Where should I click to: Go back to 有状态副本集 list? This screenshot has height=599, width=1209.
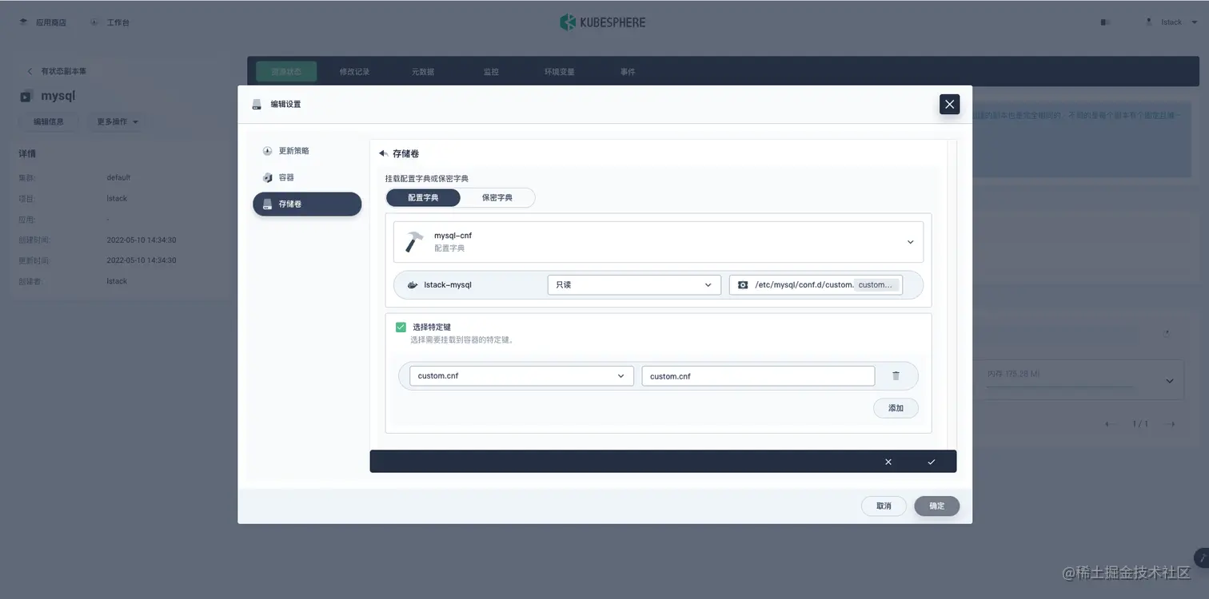[x=57, y=71]
